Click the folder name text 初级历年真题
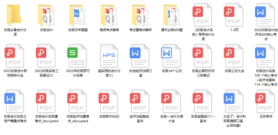 (x=78, y=30)
